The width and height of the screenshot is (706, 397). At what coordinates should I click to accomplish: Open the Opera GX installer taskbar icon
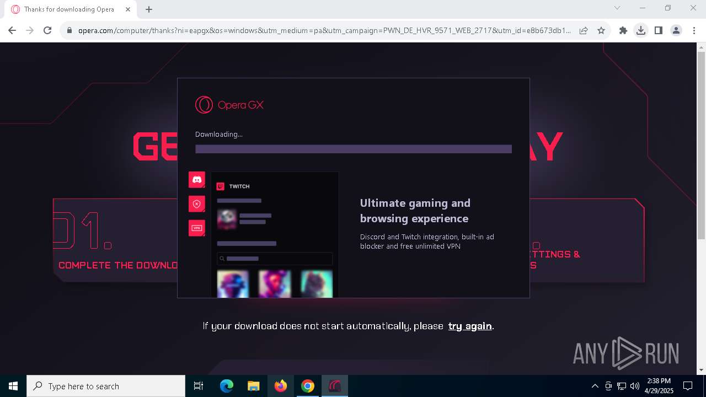point(335,386)
